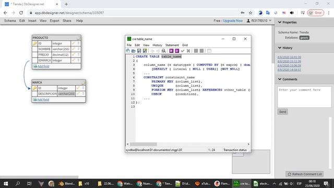The width and height of the screenshot is (334, 188).
Task: Click Upgrade Now link
Action: (233, 21)
